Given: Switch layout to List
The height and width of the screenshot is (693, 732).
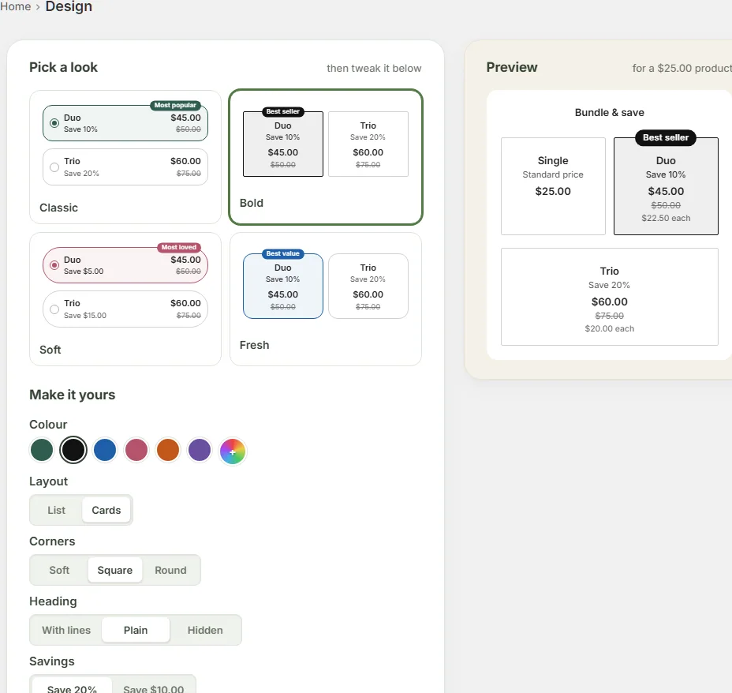Looking at the screenshot, I should (57, 510).
